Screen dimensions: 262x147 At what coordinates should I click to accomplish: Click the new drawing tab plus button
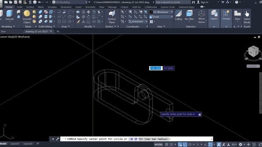58,31
